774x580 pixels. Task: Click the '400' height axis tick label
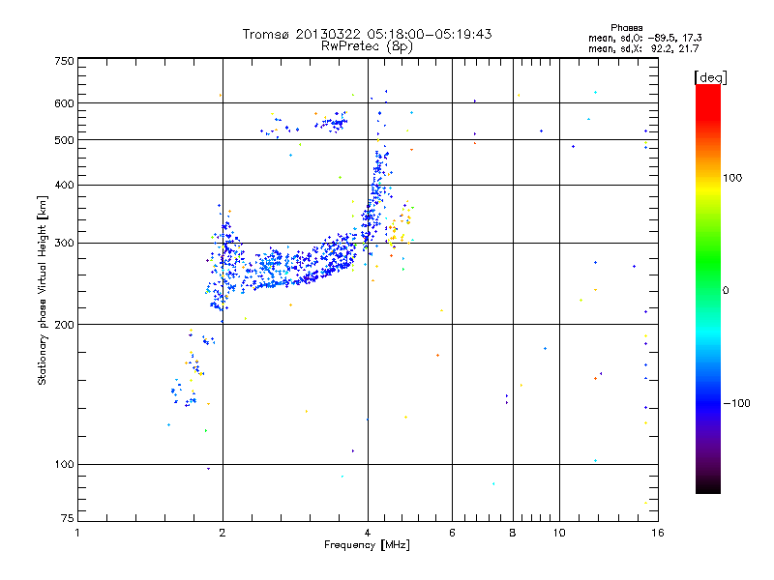coord(64,186)
